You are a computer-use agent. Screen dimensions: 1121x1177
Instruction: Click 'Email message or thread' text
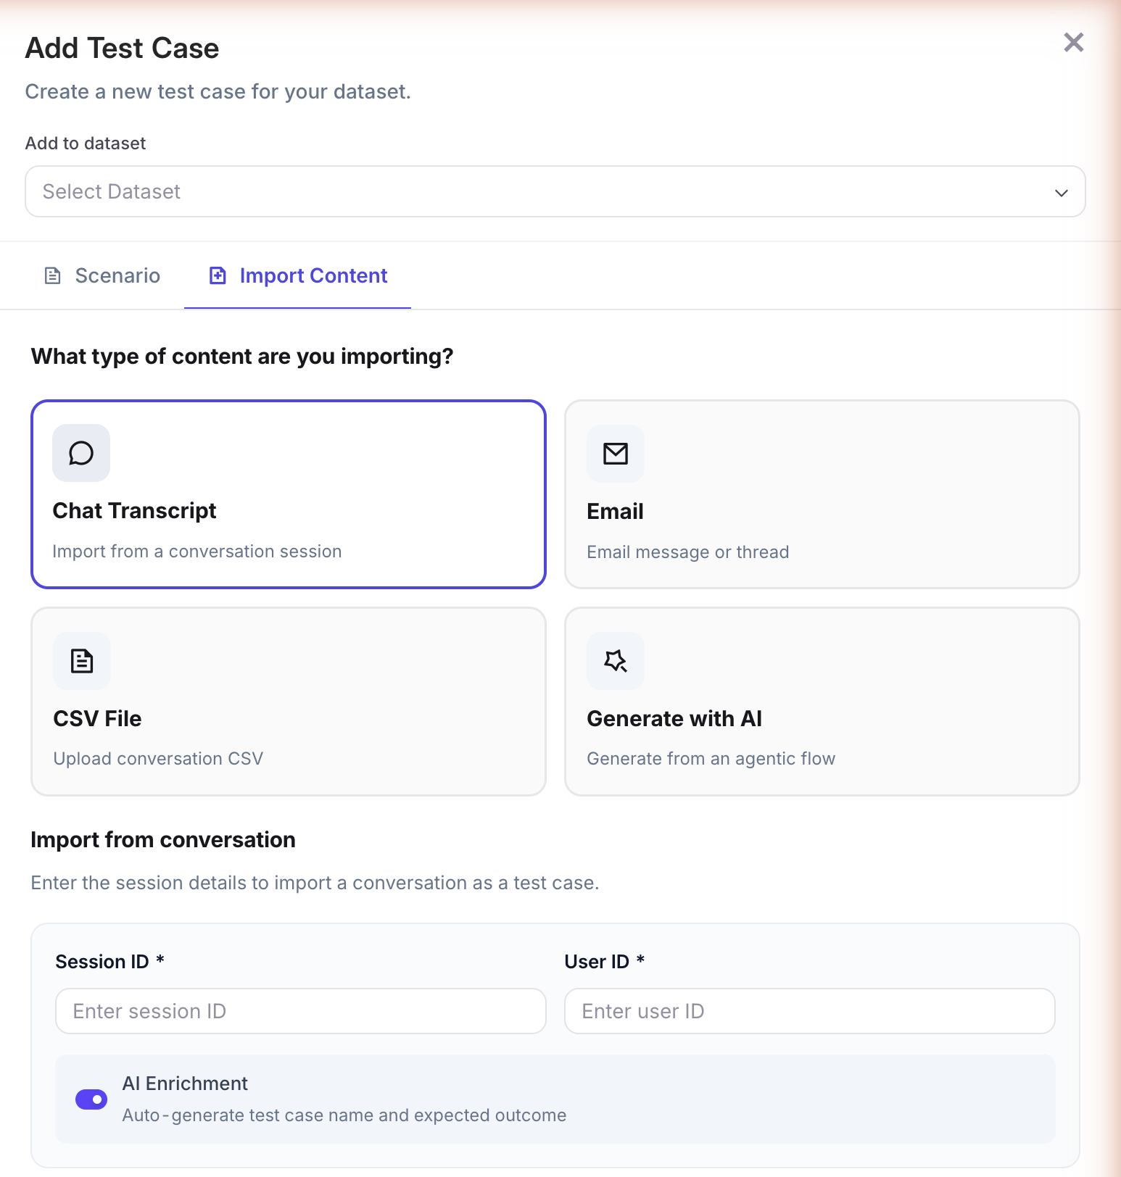(688, 552)
